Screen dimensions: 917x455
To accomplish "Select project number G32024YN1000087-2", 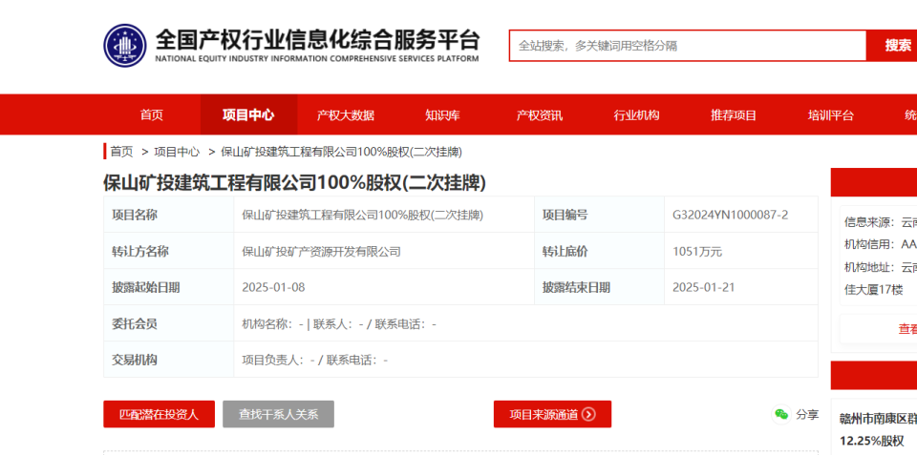I will point(730,215).
